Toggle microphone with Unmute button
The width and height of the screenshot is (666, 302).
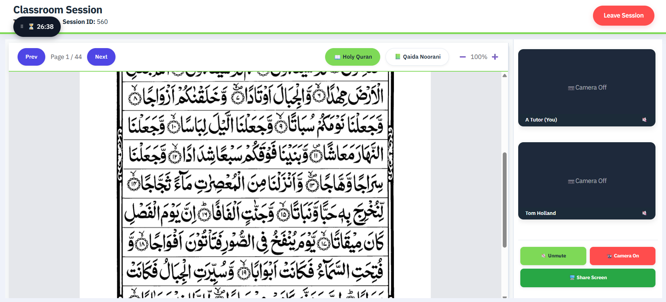pyautogui.click(x=553, y=256)
